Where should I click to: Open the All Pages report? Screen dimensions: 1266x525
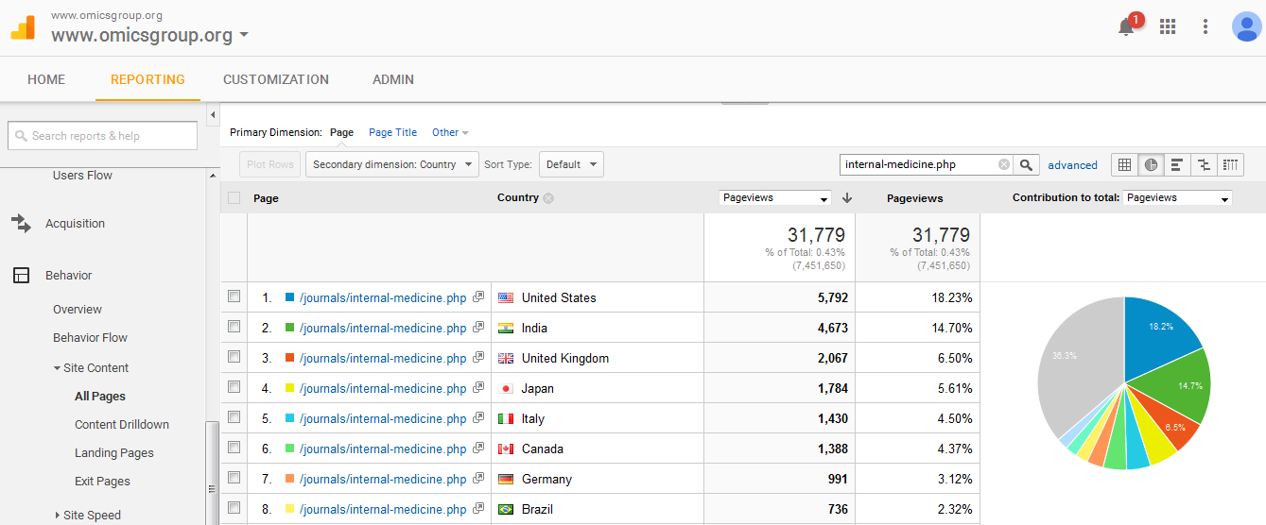pos(100,397)
